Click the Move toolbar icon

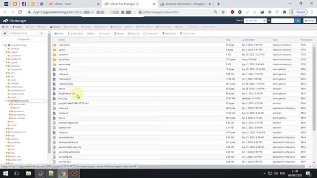42,27
